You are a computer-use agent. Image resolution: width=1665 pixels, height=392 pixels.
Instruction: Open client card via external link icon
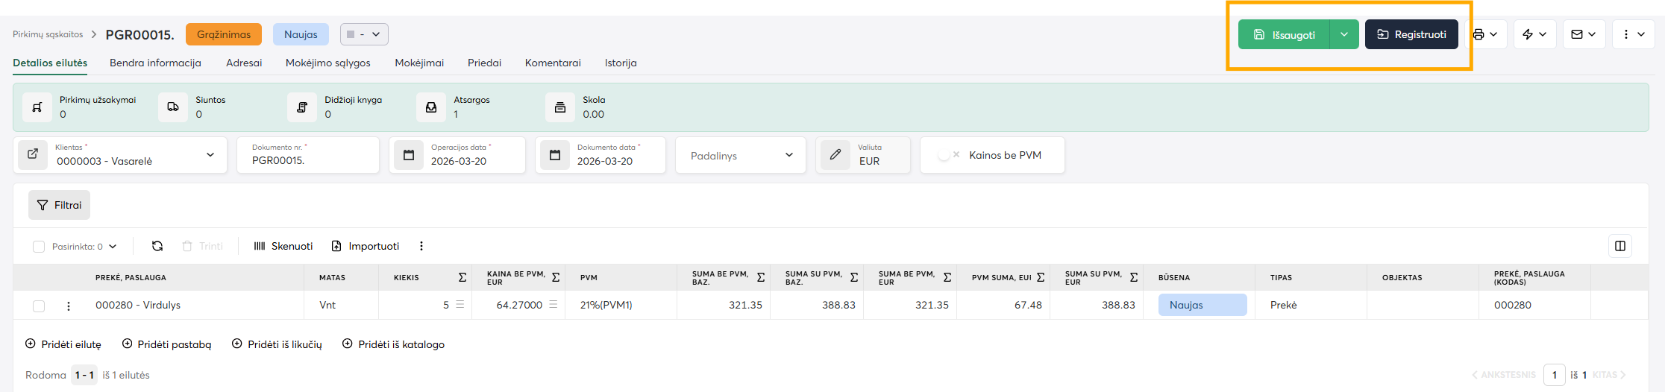(x=33, y=154)
